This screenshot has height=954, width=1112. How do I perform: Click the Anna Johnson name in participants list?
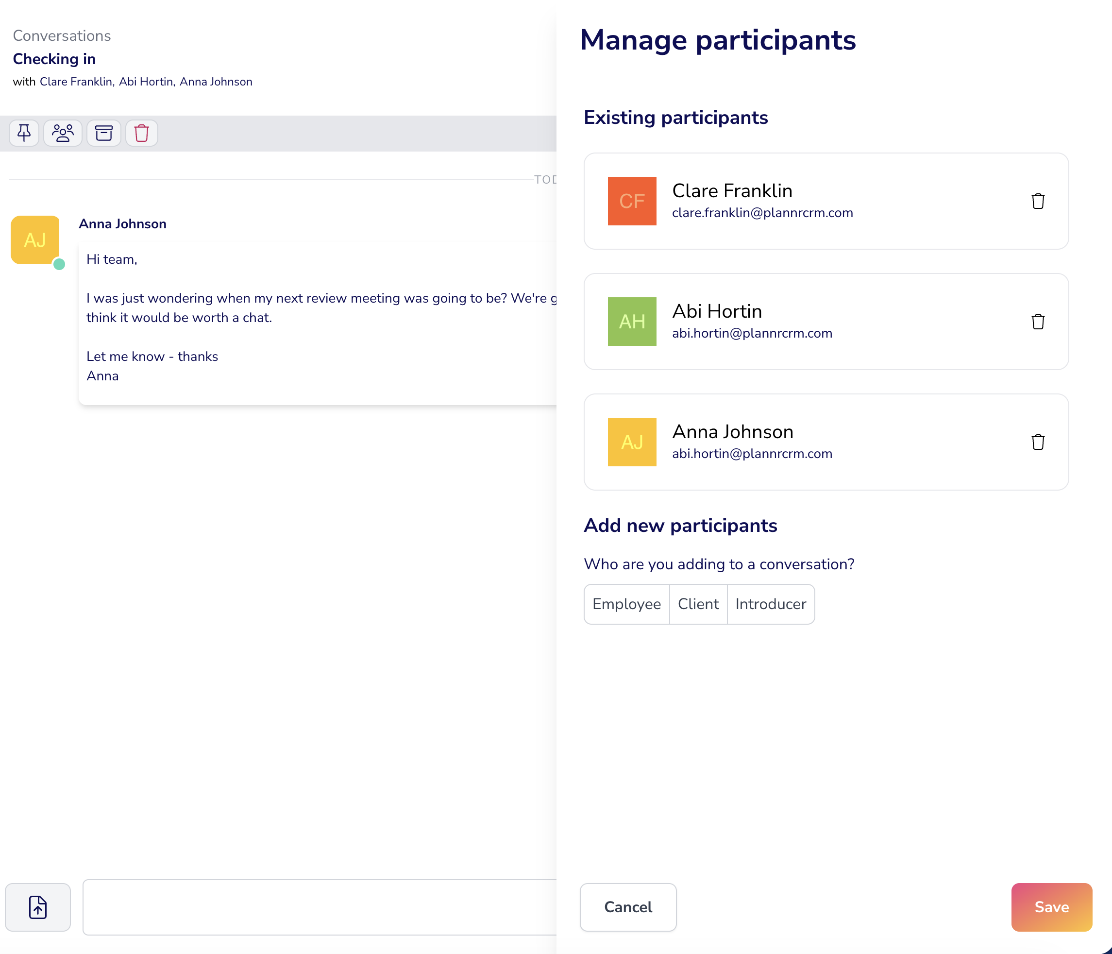(733, 432)
